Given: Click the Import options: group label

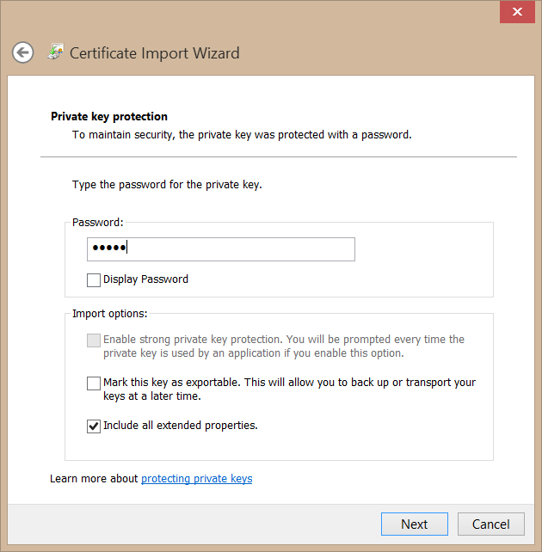Looking at the screenshot, I should tap(110, 313).
